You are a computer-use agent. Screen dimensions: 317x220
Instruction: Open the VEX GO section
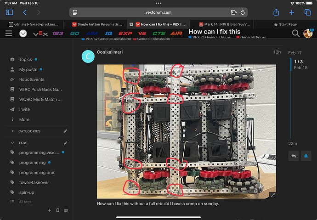tap(74, 34)
